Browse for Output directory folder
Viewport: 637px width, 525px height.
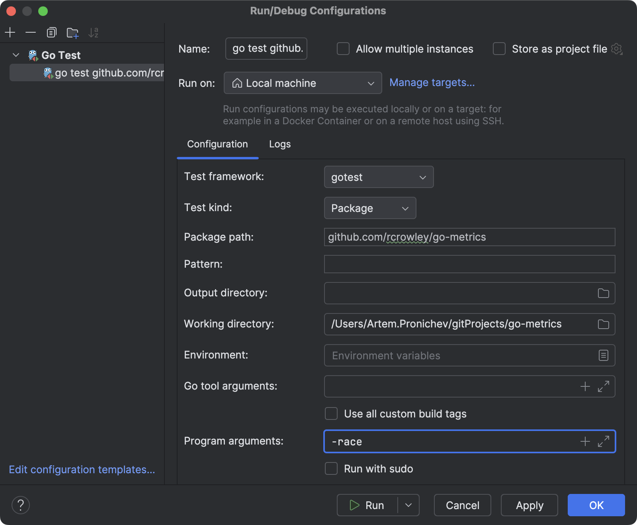(x=603, y=293)
